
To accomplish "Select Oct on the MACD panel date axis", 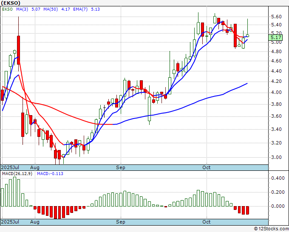I will [x=207, y=222].
